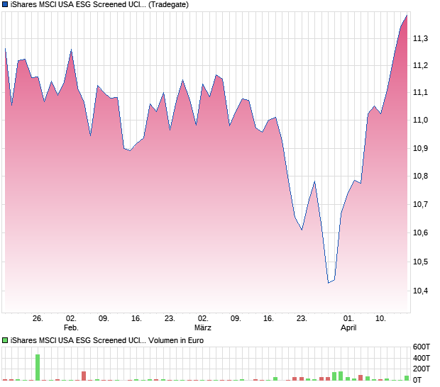Click the April month label on date axis
440x387 pixels.
click(x=348, y=327)
